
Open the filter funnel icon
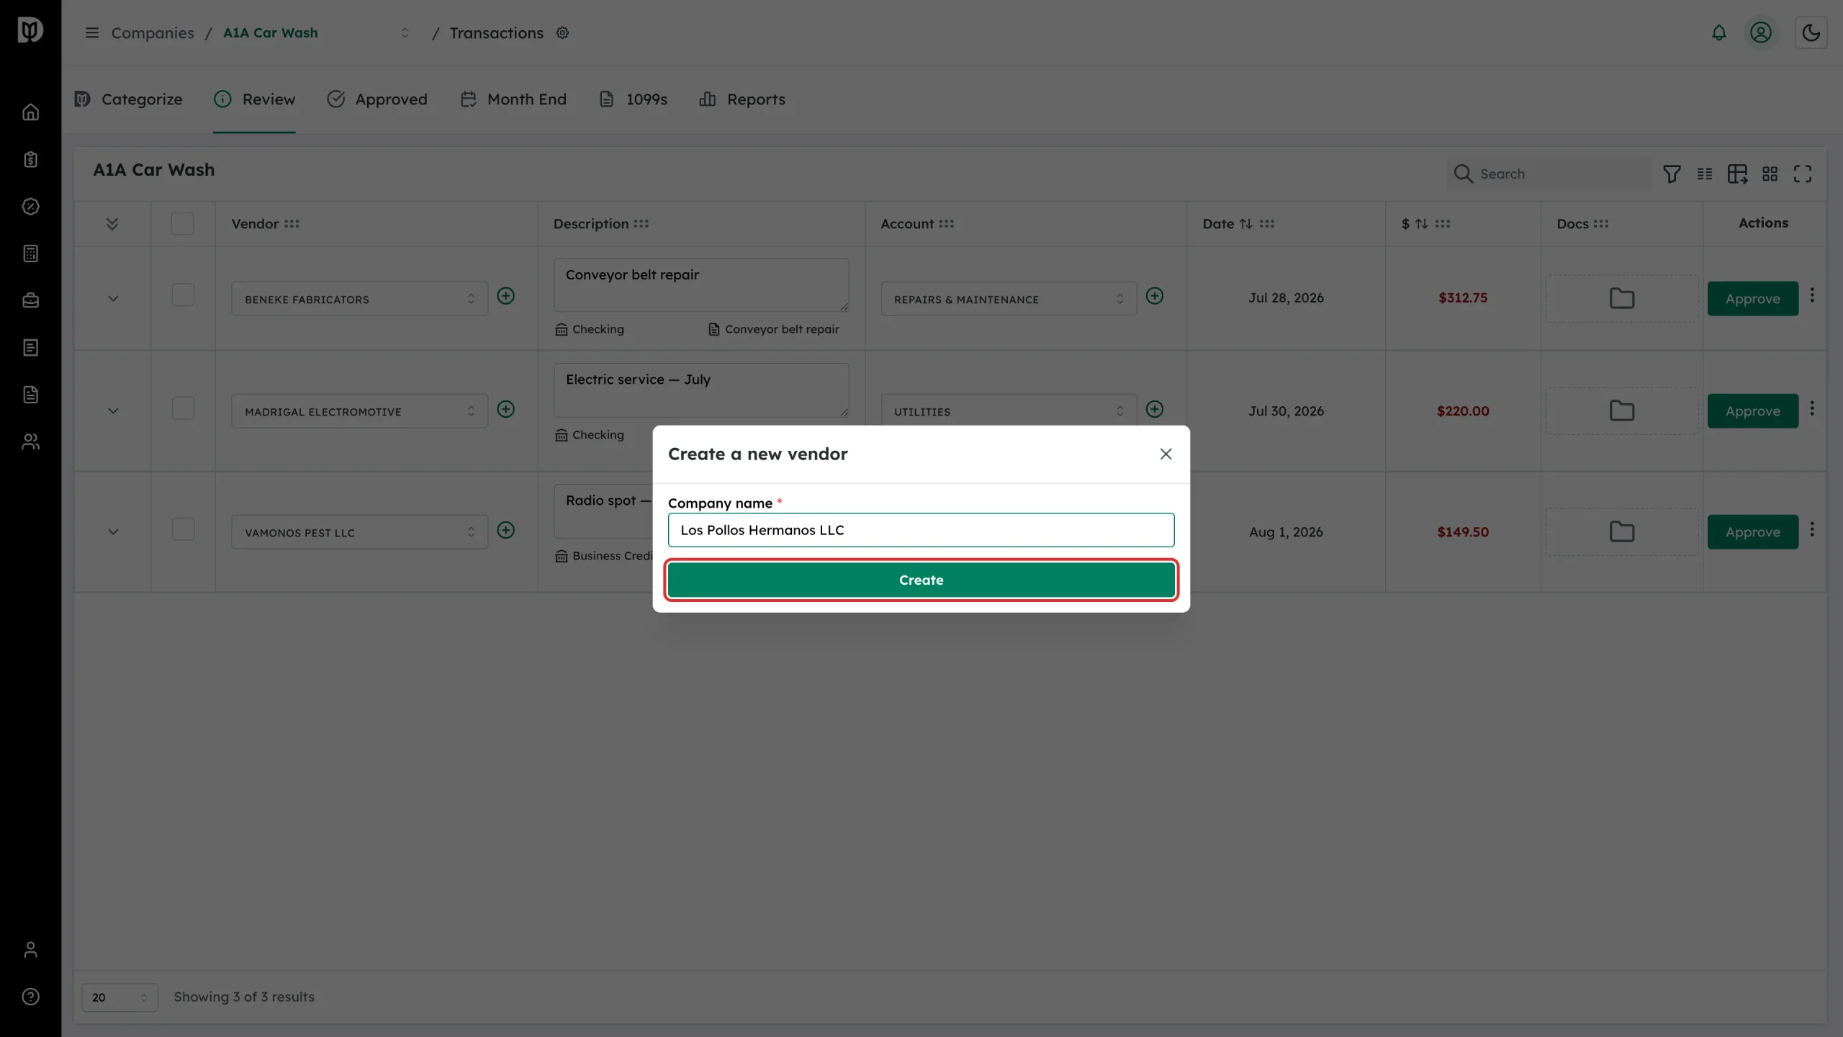pyautogui.click(x=1672, y=174)
